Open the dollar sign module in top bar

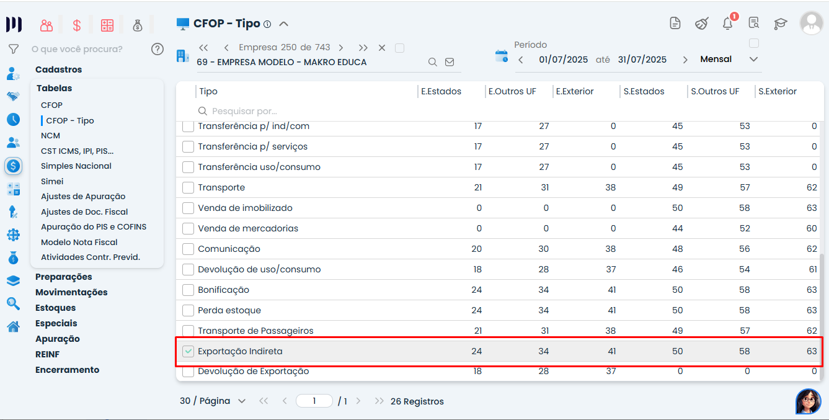(x=77, y=25)
